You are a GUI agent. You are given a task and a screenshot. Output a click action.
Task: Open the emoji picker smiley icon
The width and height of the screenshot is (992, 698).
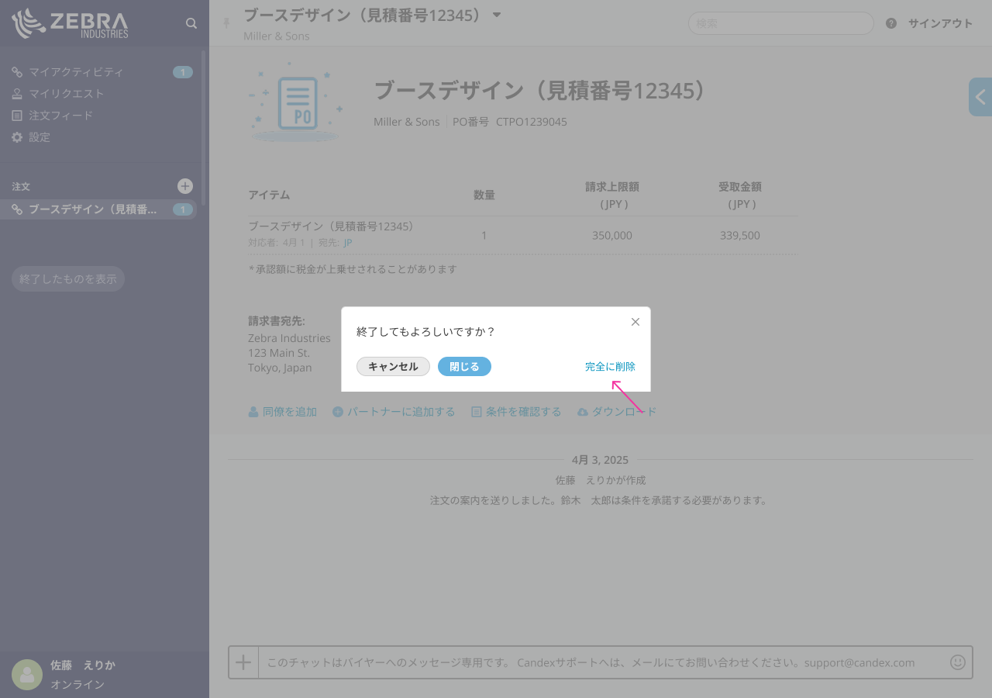(958, 662)
